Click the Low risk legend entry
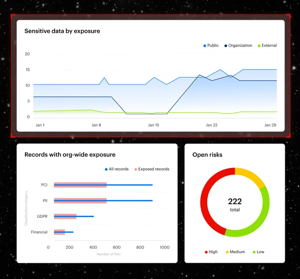The width and height of the screenshot is (300, 279). tap(258, 252)
